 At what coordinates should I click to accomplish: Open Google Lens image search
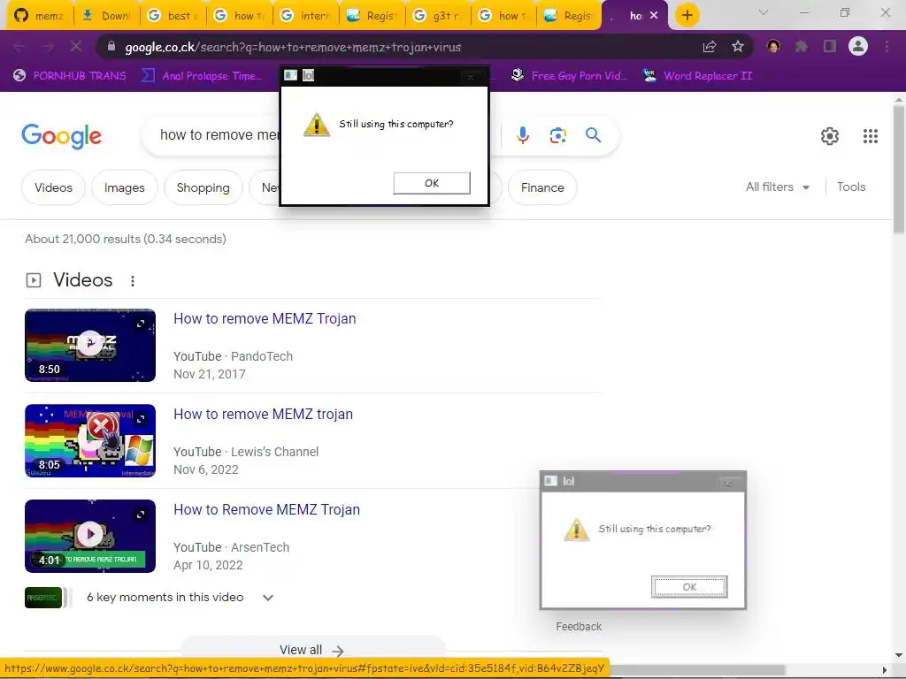557,135
